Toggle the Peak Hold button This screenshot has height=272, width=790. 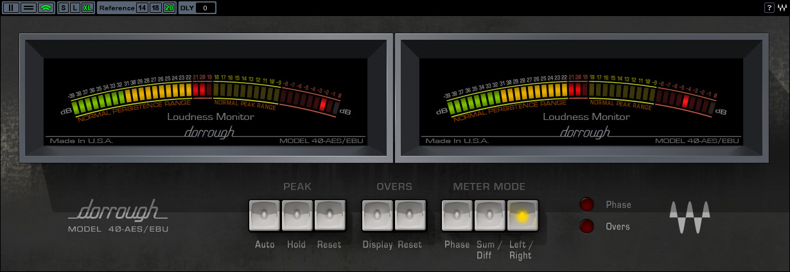[297, 216]
